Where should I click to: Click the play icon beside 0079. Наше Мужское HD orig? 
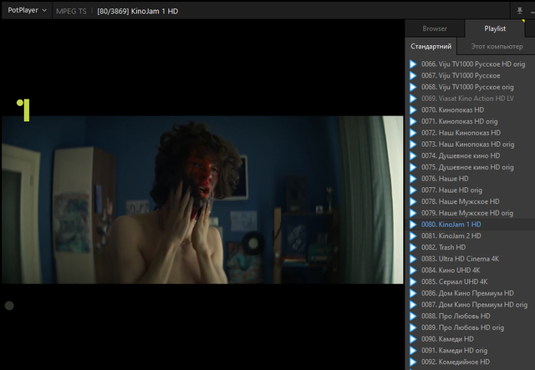click(x=413, y=213)
